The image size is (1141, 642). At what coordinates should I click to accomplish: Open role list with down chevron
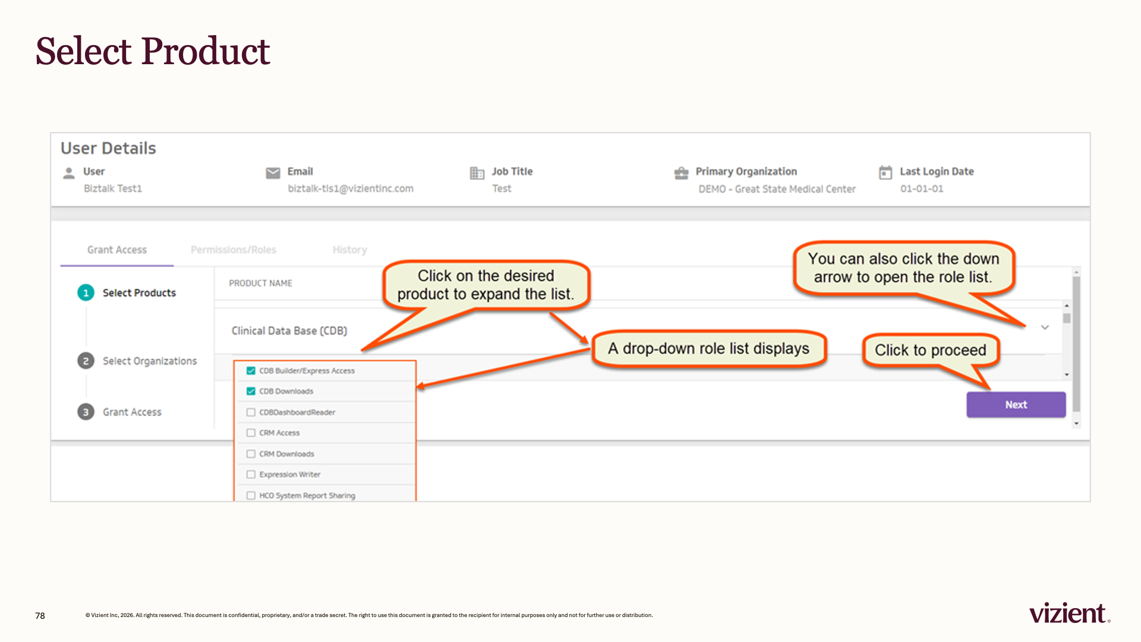pyautogui.click(x=1045, y=328)
